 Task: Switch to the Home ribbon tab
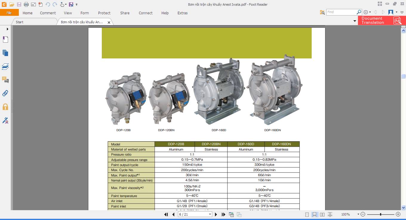coord(27,13)
